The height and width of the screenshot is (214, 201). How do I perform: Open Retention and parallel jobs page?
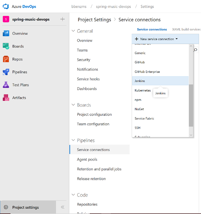[99, 169]
